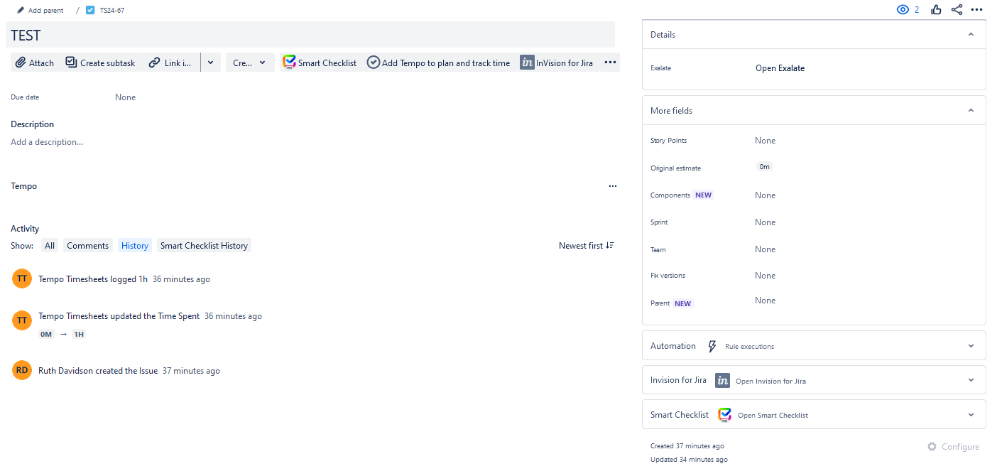The image size is (1002, 476).
Task: Click the TEST issue title field
Action: click(310, 35)
